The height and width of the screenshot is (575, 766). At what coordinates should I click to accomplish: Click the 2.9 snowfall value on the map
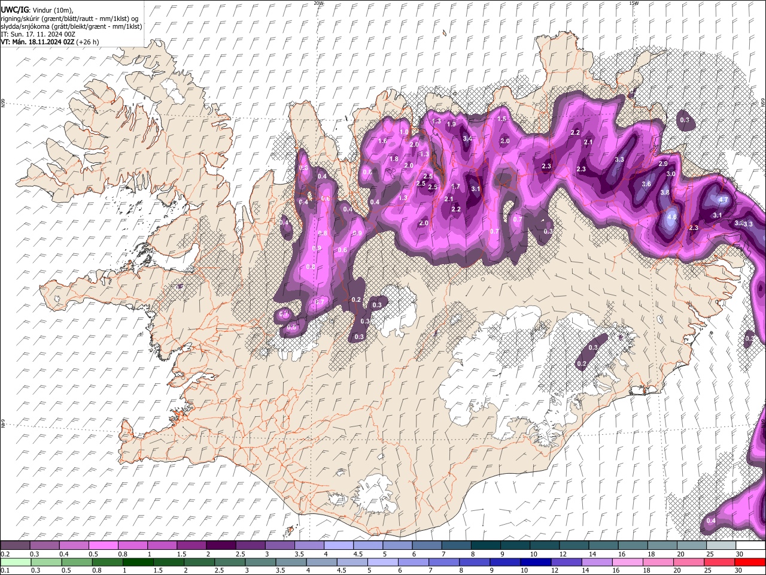662,164
